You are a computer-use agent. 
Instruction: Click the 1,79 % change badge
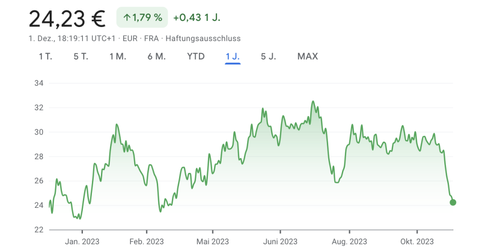point(142,18)
